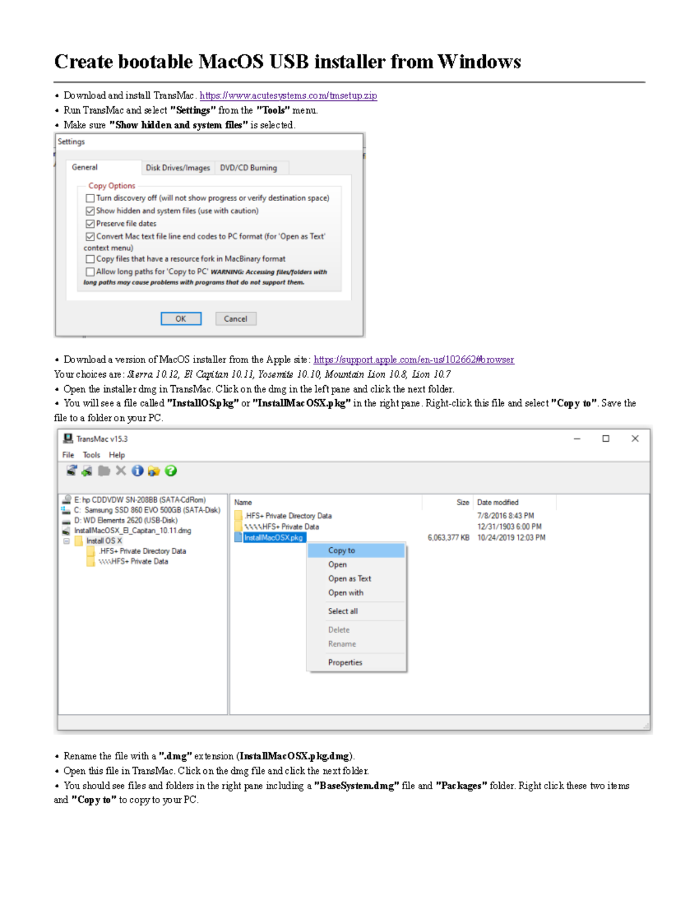Uncheck 'Show hidden and system files'

(90, 211)
